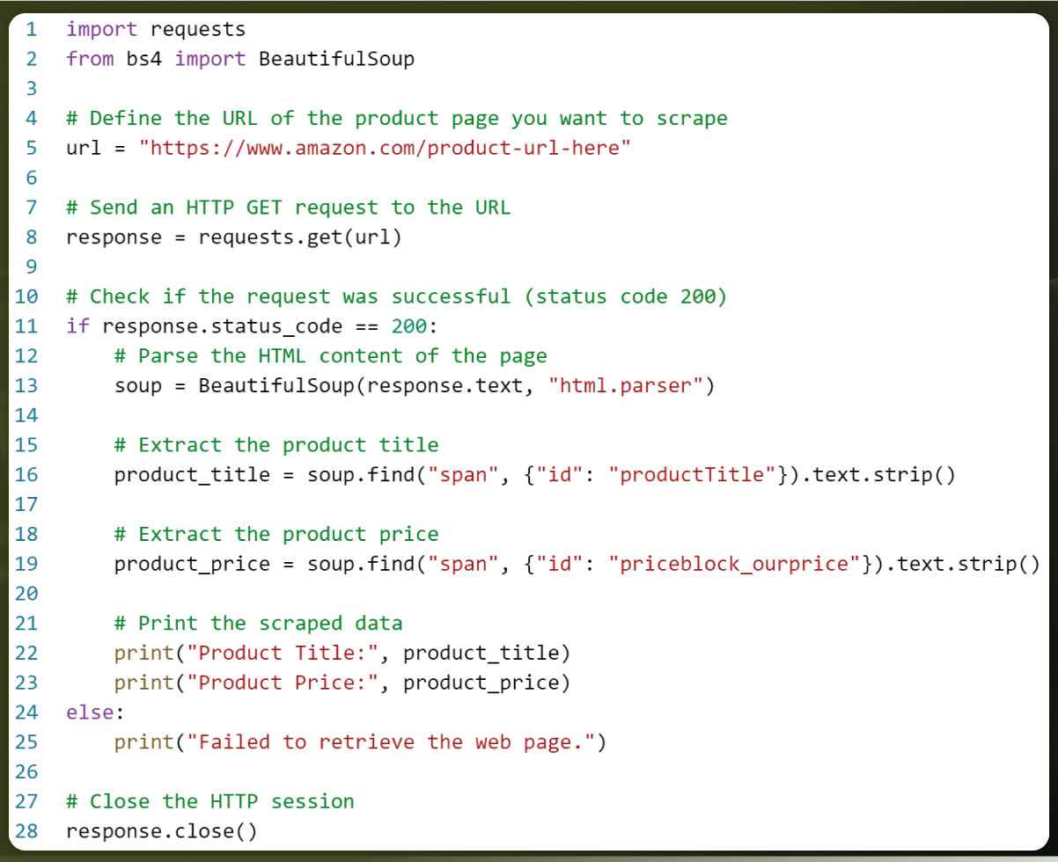Click the print statement for Product Title
Screen dimensions: 1058x862
pyautogui.click(x=342, y=653)
